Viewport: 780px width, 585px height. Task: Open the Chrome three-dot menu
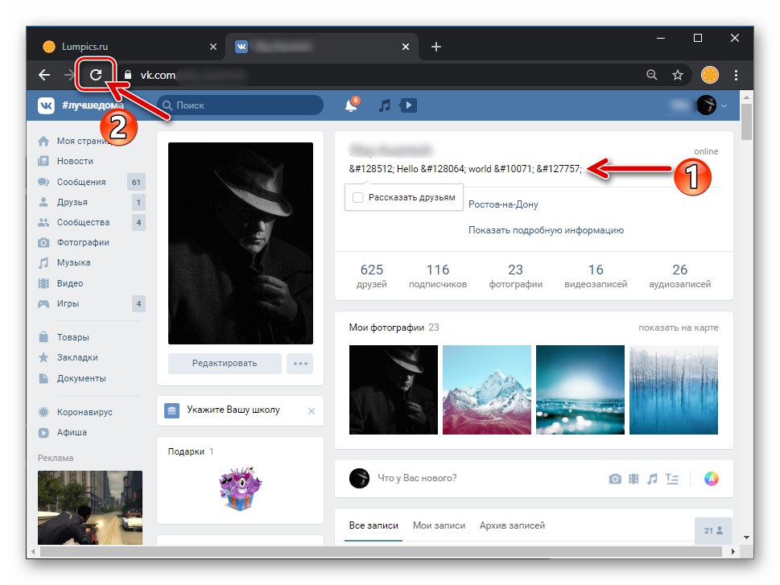click(736, 75)
